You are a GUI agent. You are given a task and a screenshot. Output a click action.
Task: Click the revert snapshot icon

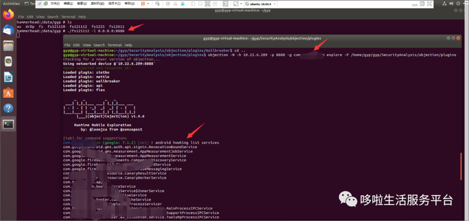[x=175, y=4]
